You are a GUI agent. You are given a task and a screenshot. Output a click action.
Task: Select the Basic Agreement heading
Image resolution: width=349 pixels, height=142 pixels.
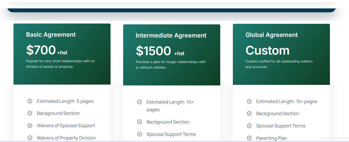tap(51, 35)
